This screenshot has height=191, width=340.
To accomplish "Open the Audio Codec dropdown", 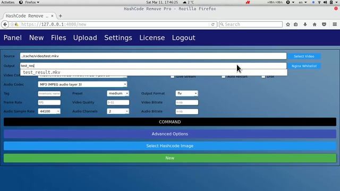I will click(x=82, y=84).
